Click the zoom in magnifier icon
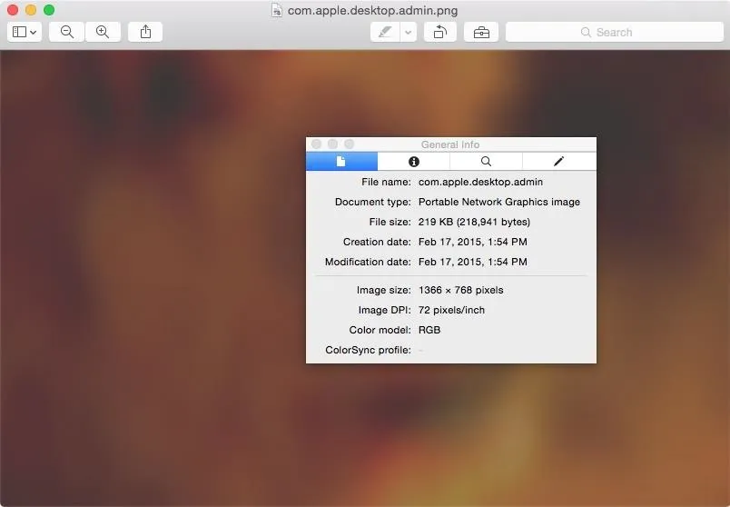730x507 pixels. click(103, 32)
